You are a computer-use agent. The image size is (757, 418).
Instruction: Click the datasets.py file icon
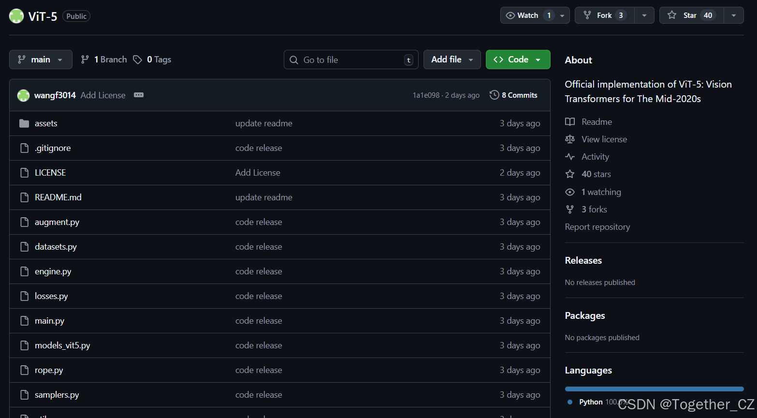click(x=24, y=247)
